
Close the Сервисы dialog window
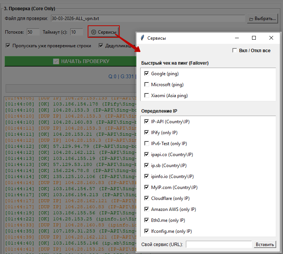coord(271,38)
